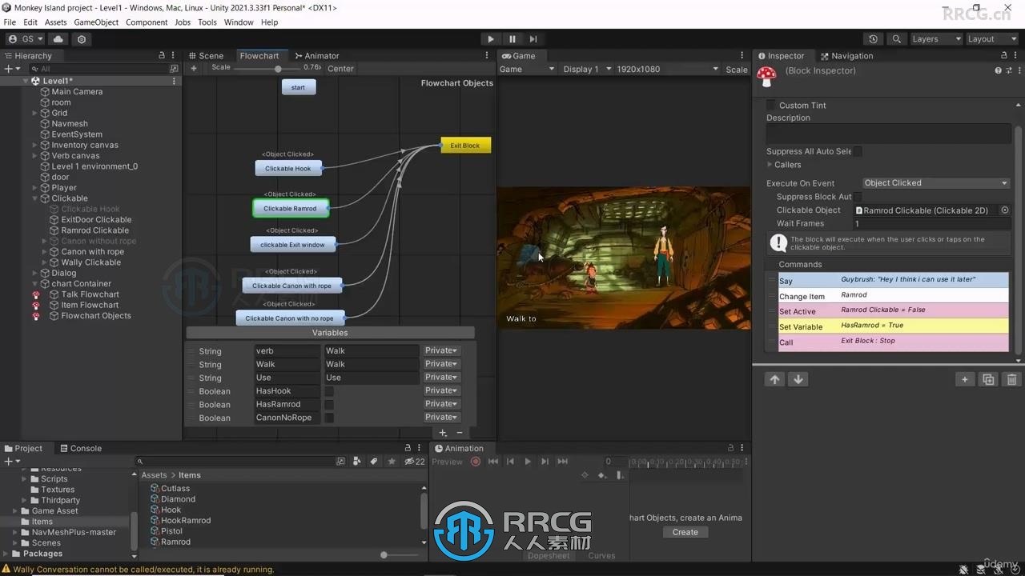Viewport: 1025px width, 576px height.
Task: Enable the Custom Tint checkbox
Action: click(771, 105)
